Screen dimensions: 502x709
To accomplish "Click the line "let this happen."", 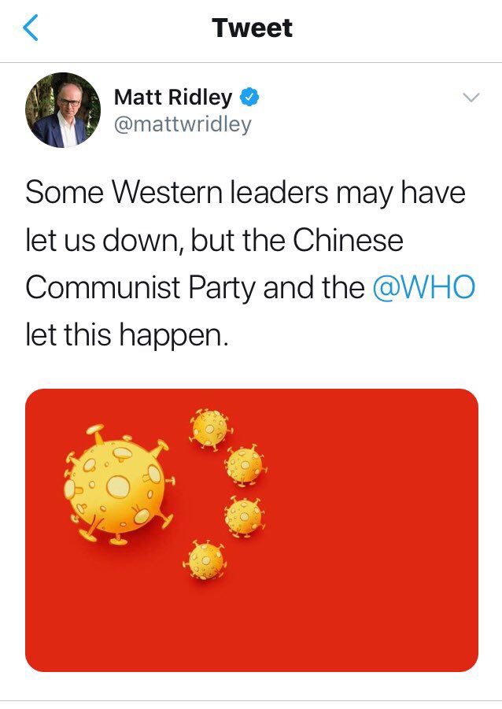I will tap(127, 335).
